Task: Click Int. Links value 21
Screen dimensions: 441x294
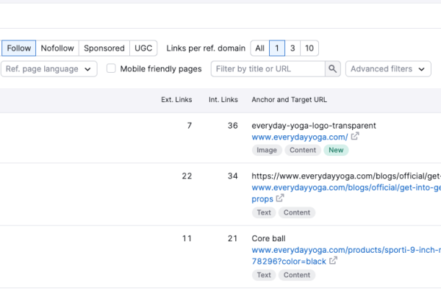Action: point(232,238)
